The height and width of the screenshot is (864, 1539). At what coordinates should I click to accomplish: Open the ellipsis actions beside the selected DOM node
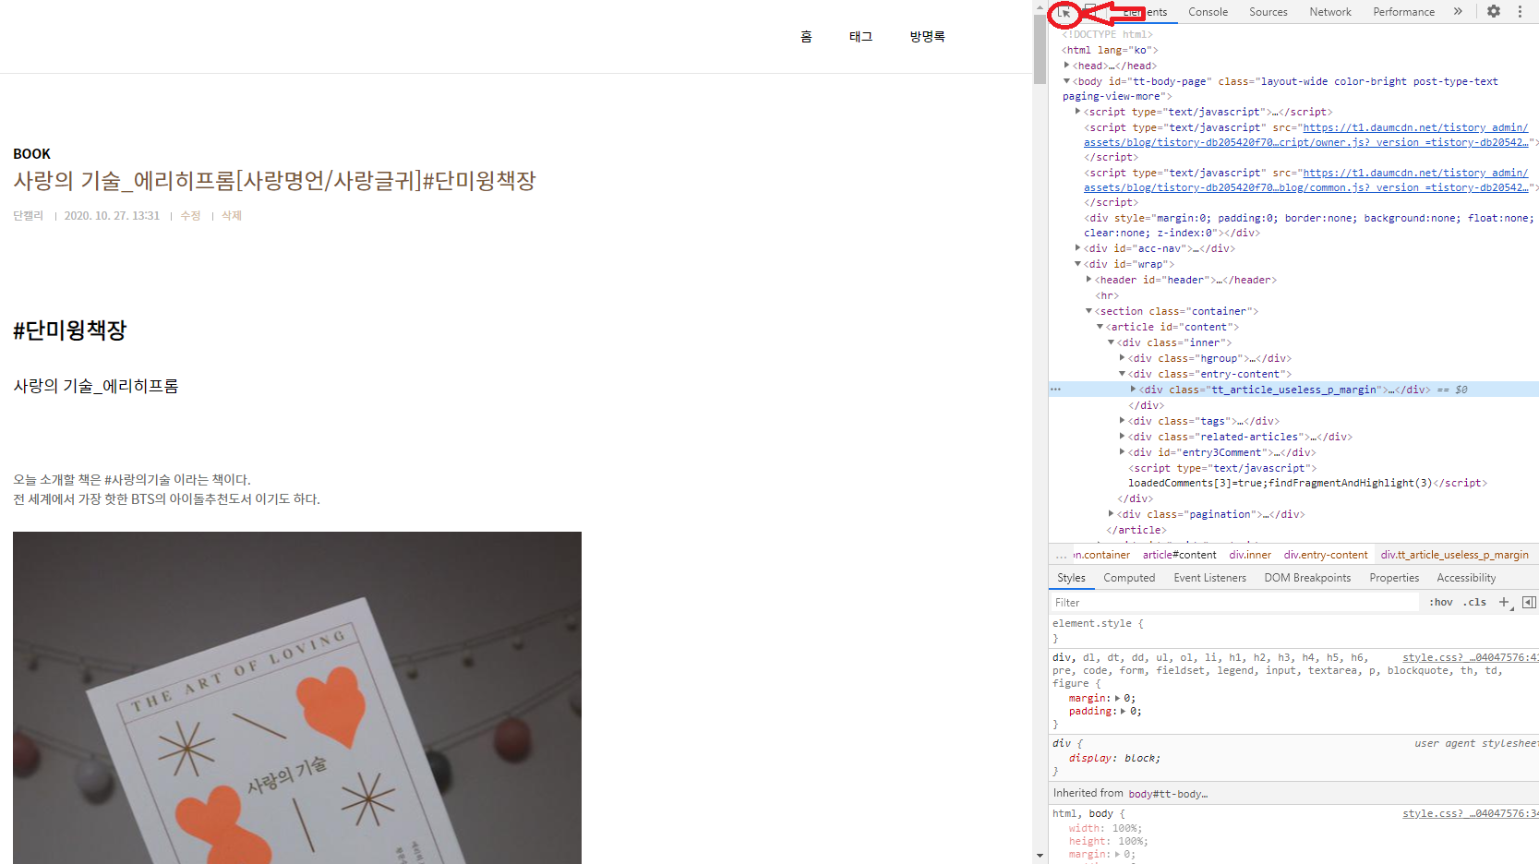[x=1055, y=390]
